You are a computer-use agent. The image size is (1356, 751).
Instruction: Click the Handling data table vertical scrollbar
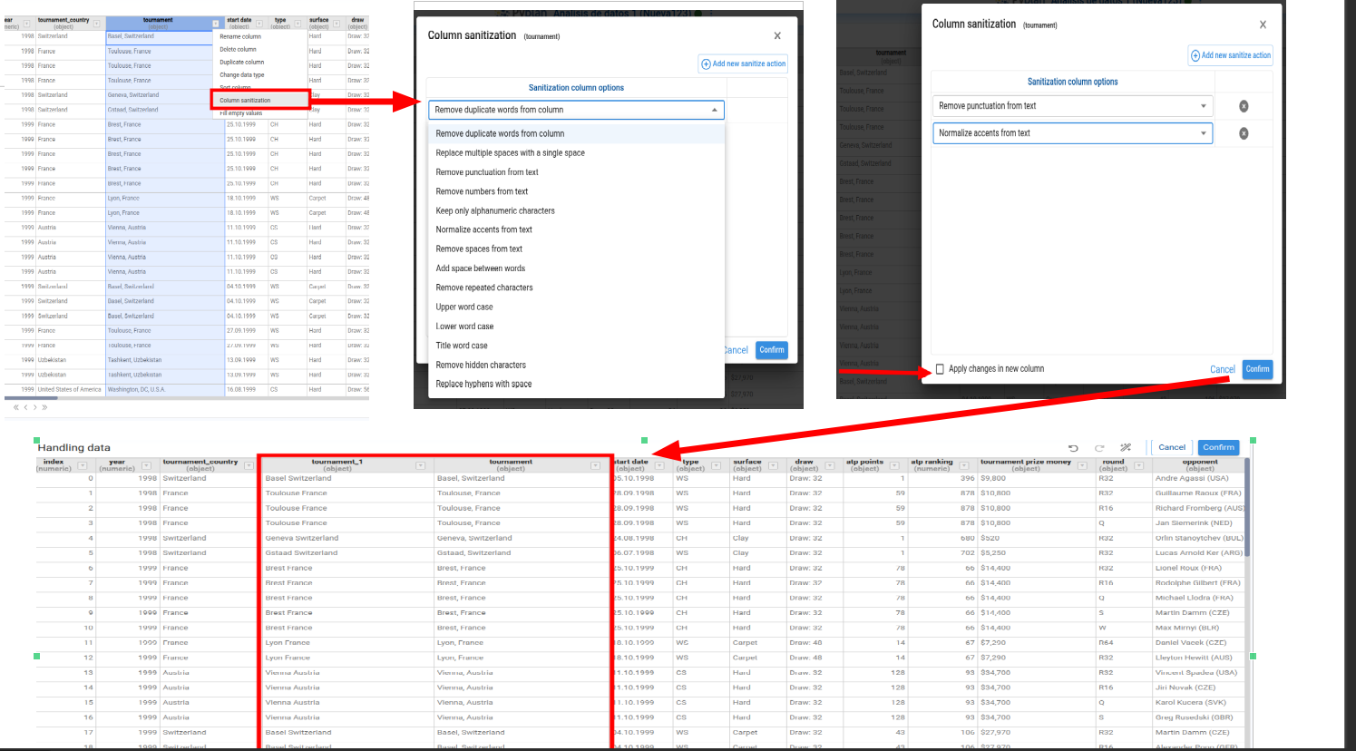point(1247,508)
